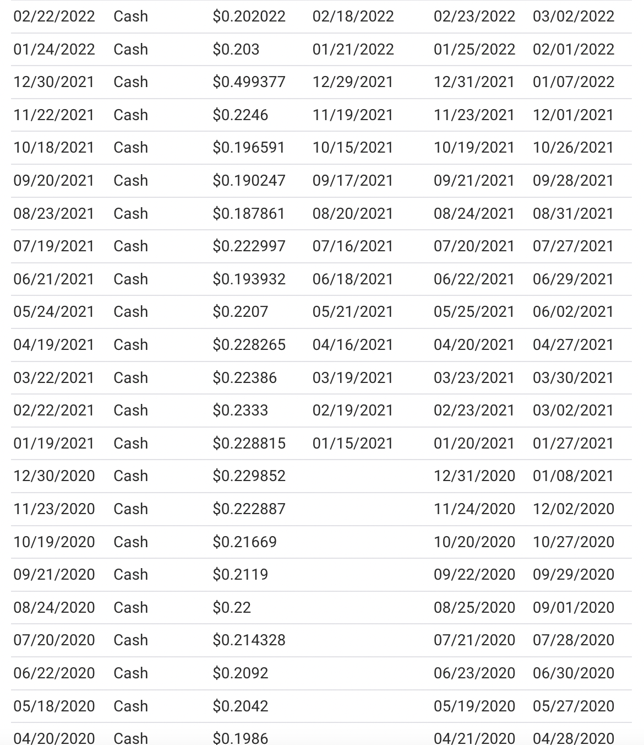Select the $0.21669 dividend amount
Image resolution: width=644 pixels, height=745 pixels.
(x=244, y=542)
